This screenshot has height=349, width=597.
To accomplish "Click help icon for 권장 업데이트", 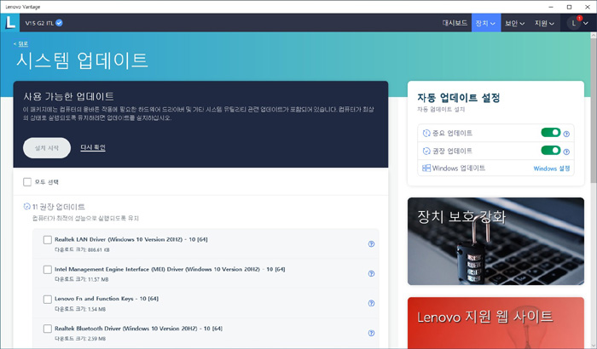I will 566,152.
